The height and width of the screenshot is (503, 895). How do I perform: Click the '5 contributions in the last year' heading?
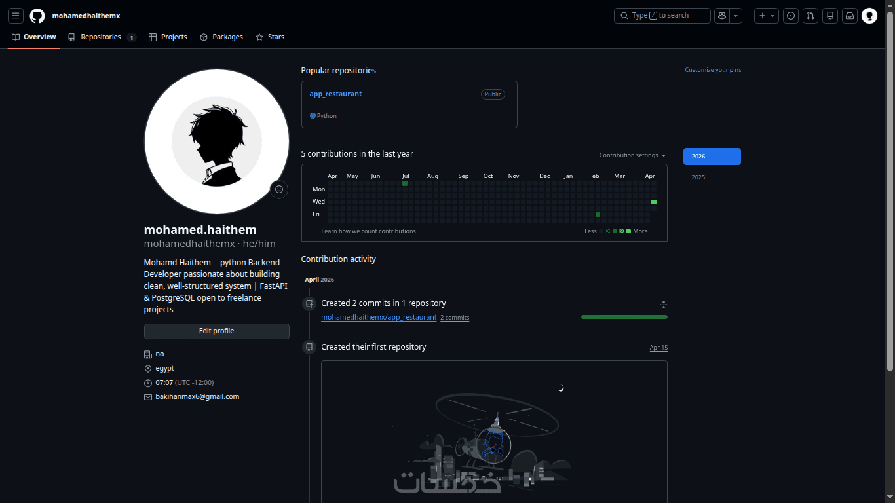point(357,154)
